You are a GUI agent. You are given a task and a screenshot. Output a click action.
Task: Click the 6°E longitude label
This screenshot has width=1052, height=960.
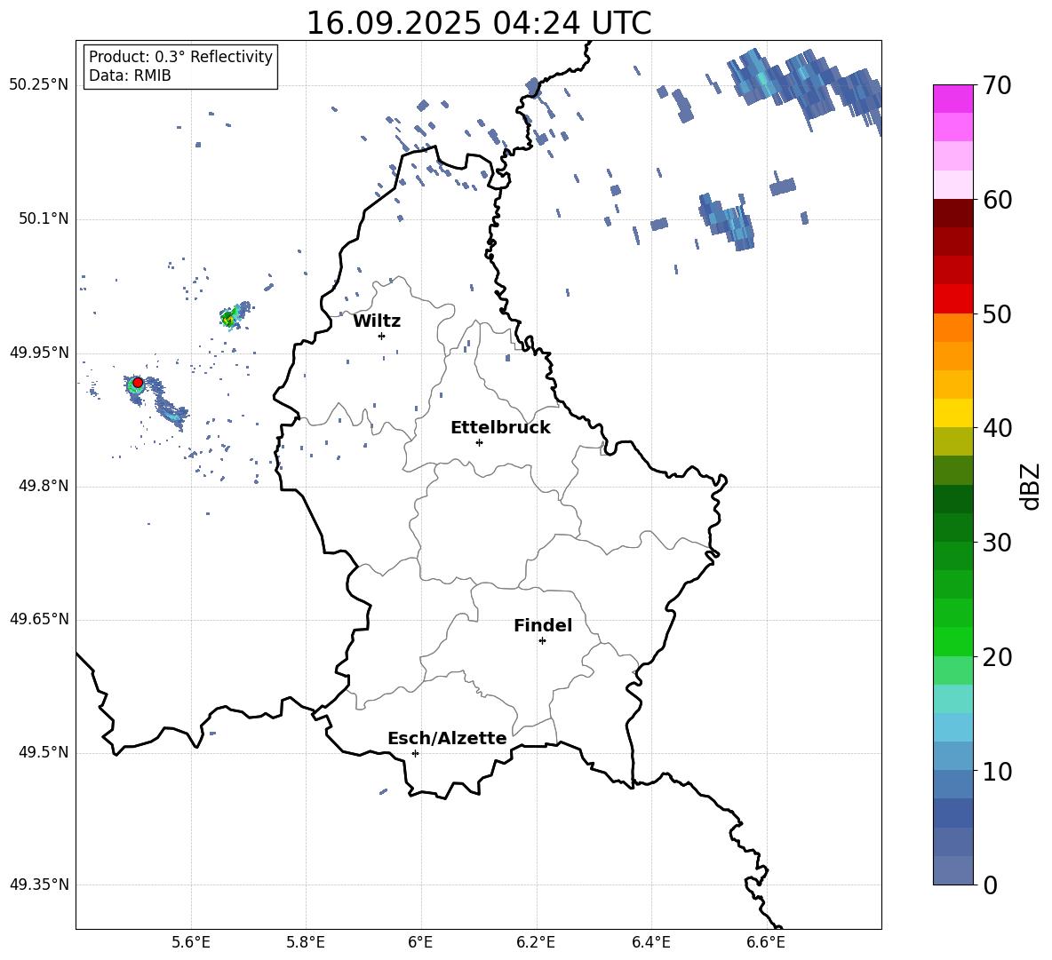click(420, 942)
